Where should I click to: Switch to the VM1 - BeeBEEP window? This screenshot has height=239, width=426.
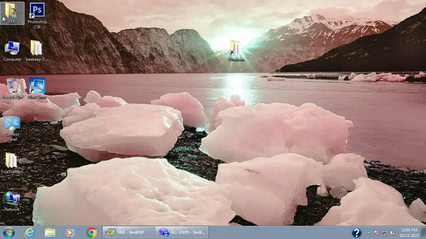129,232
